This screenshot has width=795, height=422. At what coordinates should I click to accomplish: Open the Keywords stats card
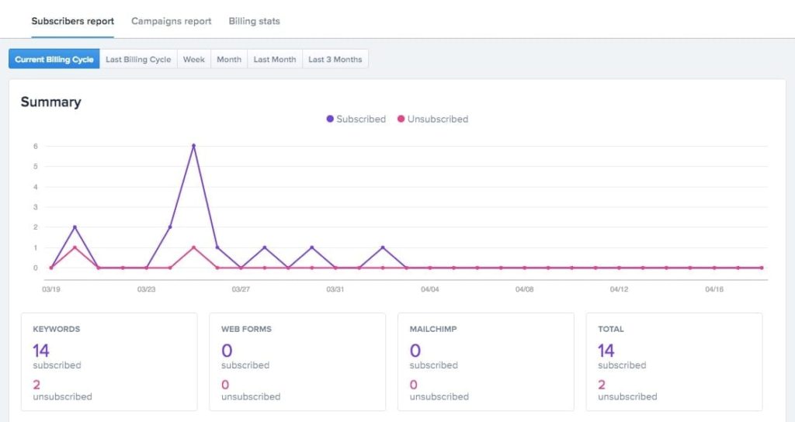tap(109, 361)
